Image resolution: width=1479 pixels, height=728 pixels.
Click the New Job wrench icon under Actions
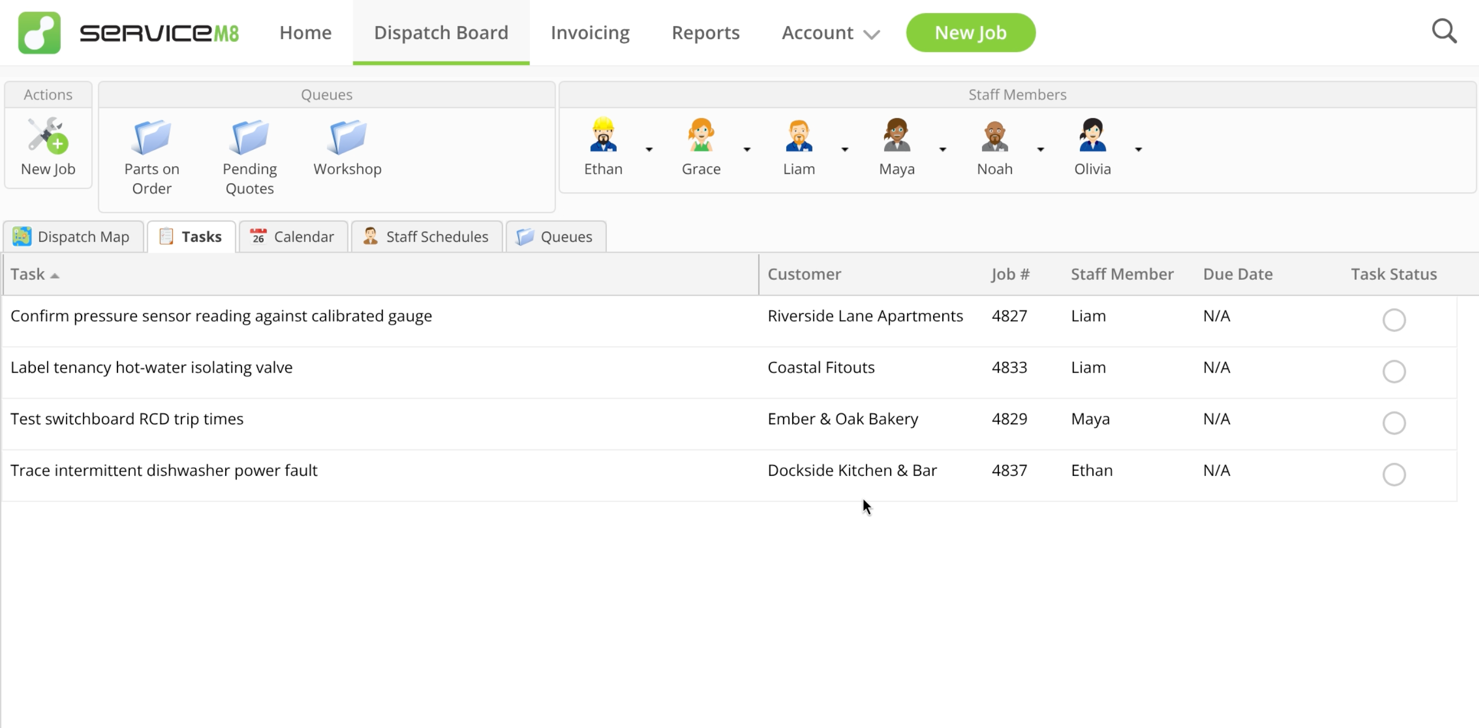click(48, 136)
